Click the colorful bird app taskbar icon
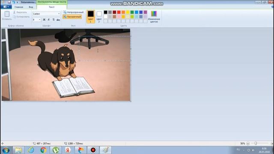Viewport: 274px width, 154px height. (80, 150)
